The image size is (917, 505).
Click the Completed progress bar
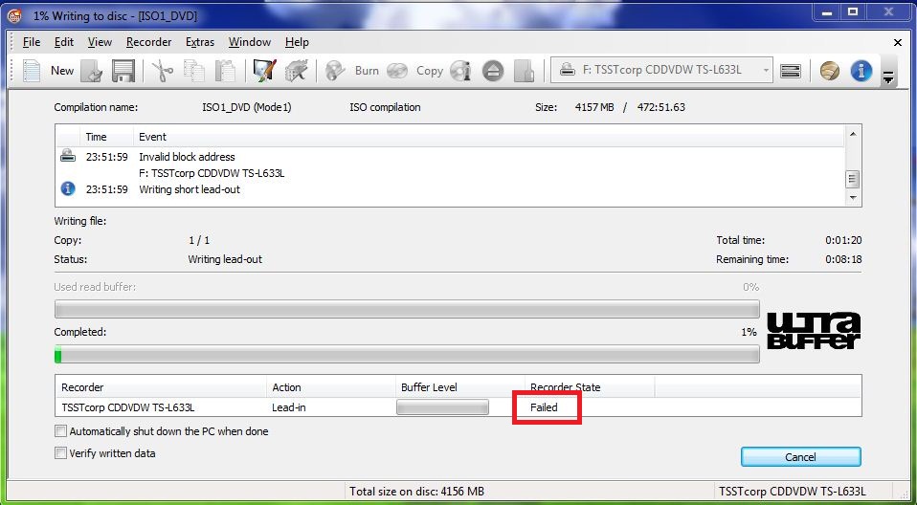[x=407, y=355]
